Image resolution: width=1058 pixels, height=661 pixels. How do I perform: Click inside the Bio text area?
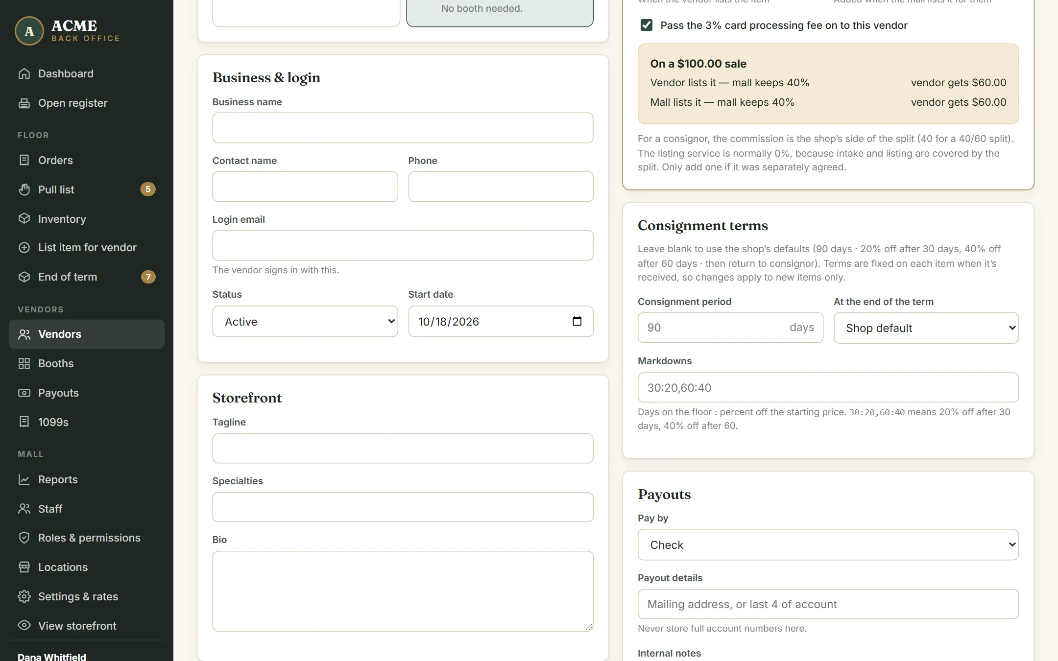403,591
